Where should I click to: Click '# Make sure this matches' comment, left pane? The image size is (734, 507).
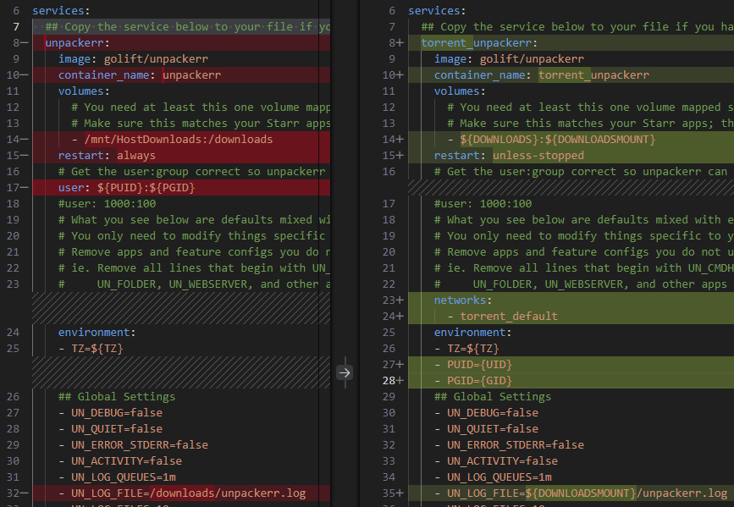click(x=201, y=124)
